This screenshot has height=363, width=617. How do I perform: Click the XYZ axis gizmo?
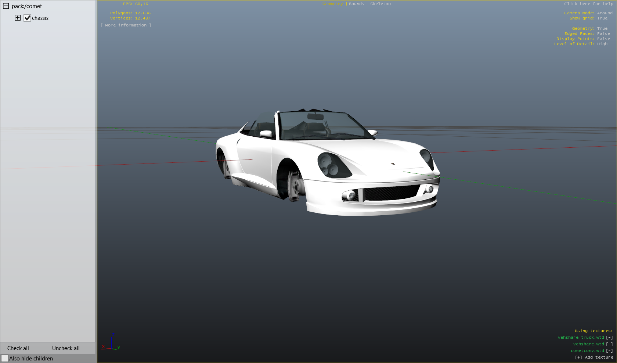click(111, 342)
